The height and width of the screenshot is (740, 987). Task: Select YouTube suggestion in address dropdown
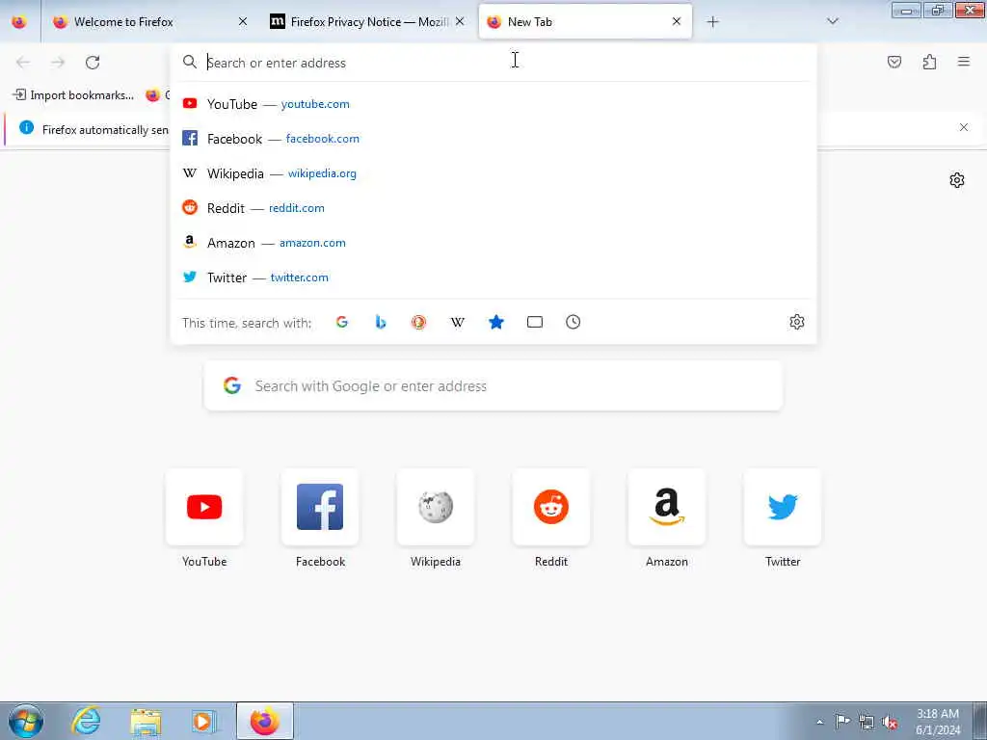click(493, 104)
